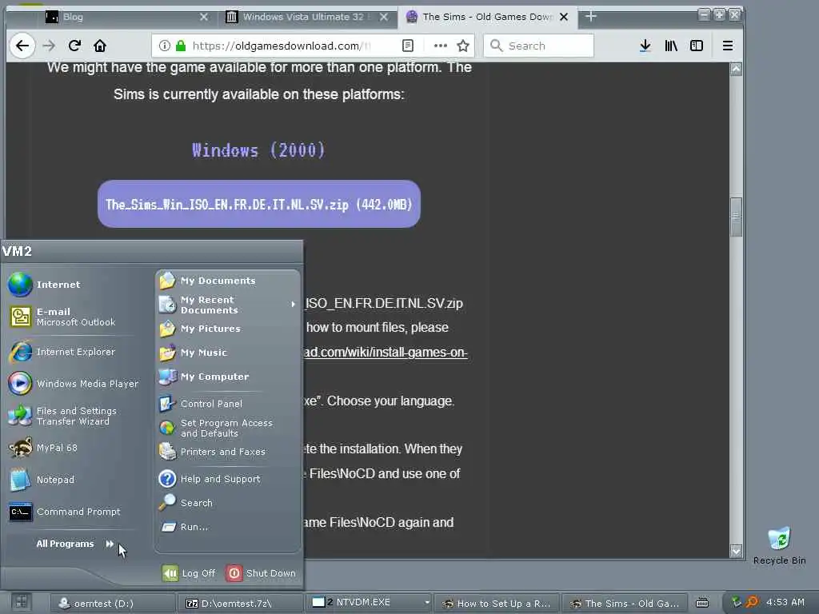
Task: Click the Log Off button
Action: pos(189,573)
